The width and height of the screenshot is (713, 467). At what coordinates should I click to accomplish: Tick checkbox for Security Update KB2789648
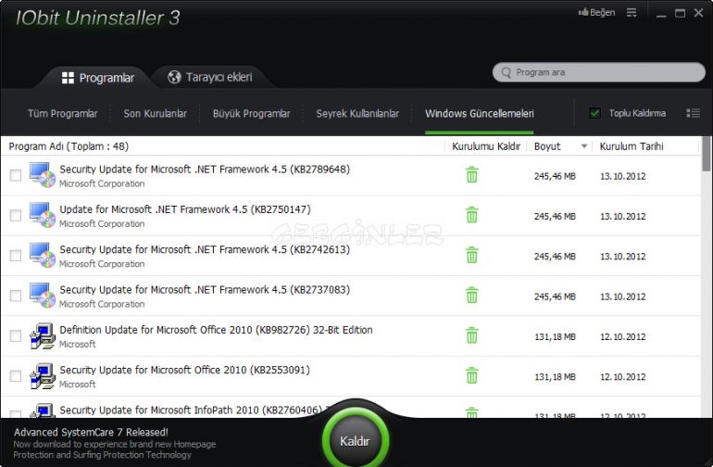[16, 175]
